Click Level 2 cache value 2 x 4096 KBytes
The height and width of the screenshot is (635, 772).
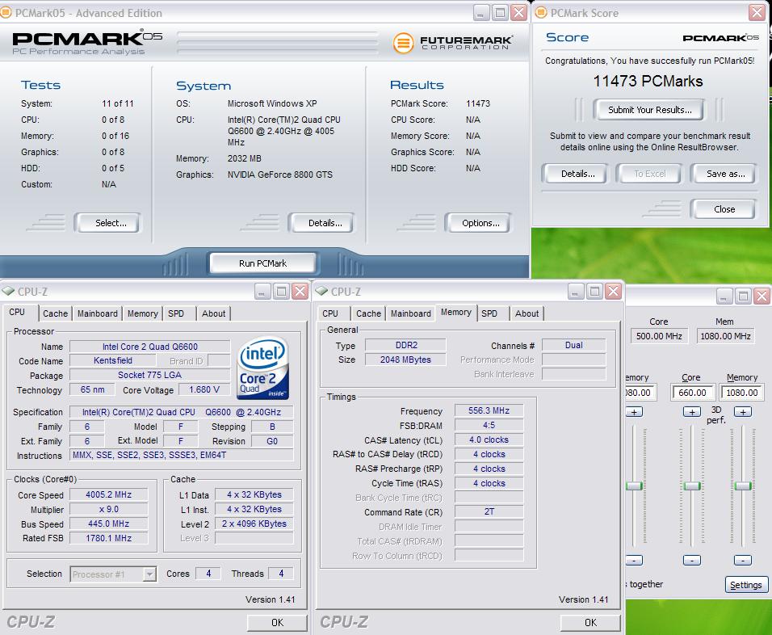point(254,524)
